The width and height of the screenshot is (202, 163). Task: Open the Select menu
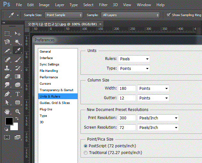pyautogui.click(x=88, y=5)
